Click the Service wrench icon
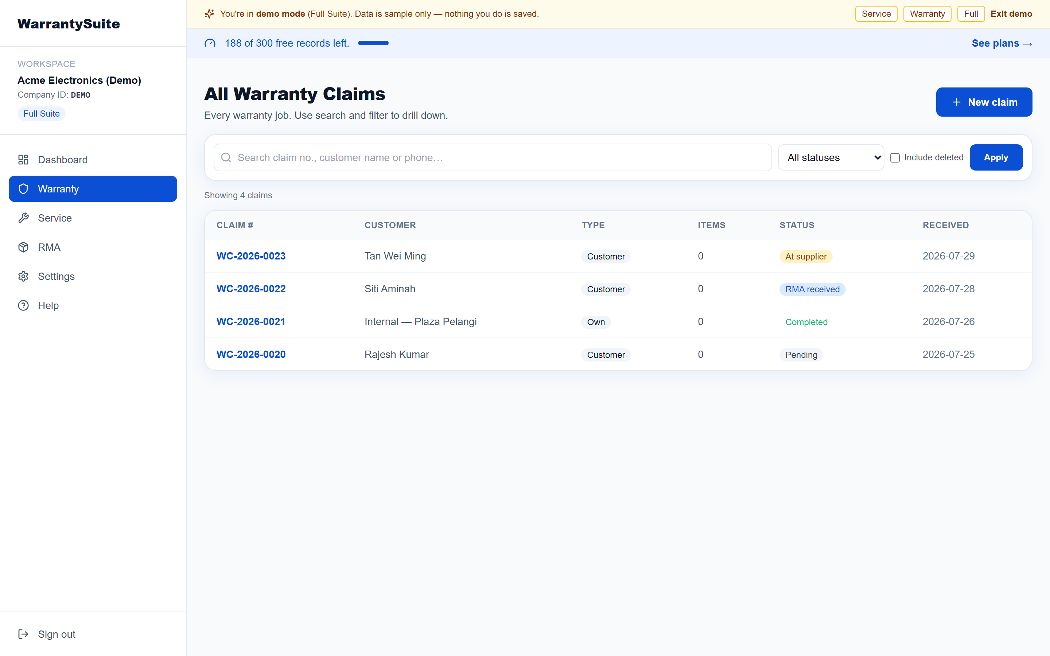Screen dimensions: 1050x656 point(23,218)
